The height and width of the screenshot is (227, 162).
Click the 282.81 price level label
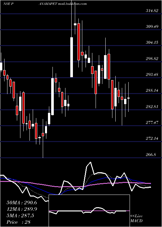click(152, 107)
